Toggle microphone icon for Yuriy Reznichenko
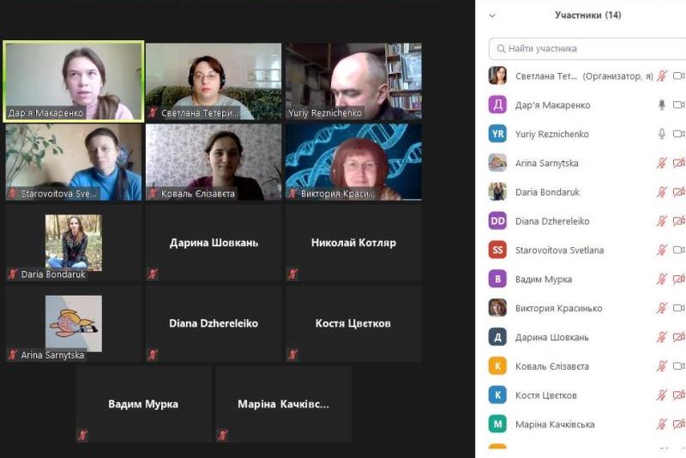Image resolution: width=686 pixels, height=458 pixels. pyautogui.click(x=662, y=134)
